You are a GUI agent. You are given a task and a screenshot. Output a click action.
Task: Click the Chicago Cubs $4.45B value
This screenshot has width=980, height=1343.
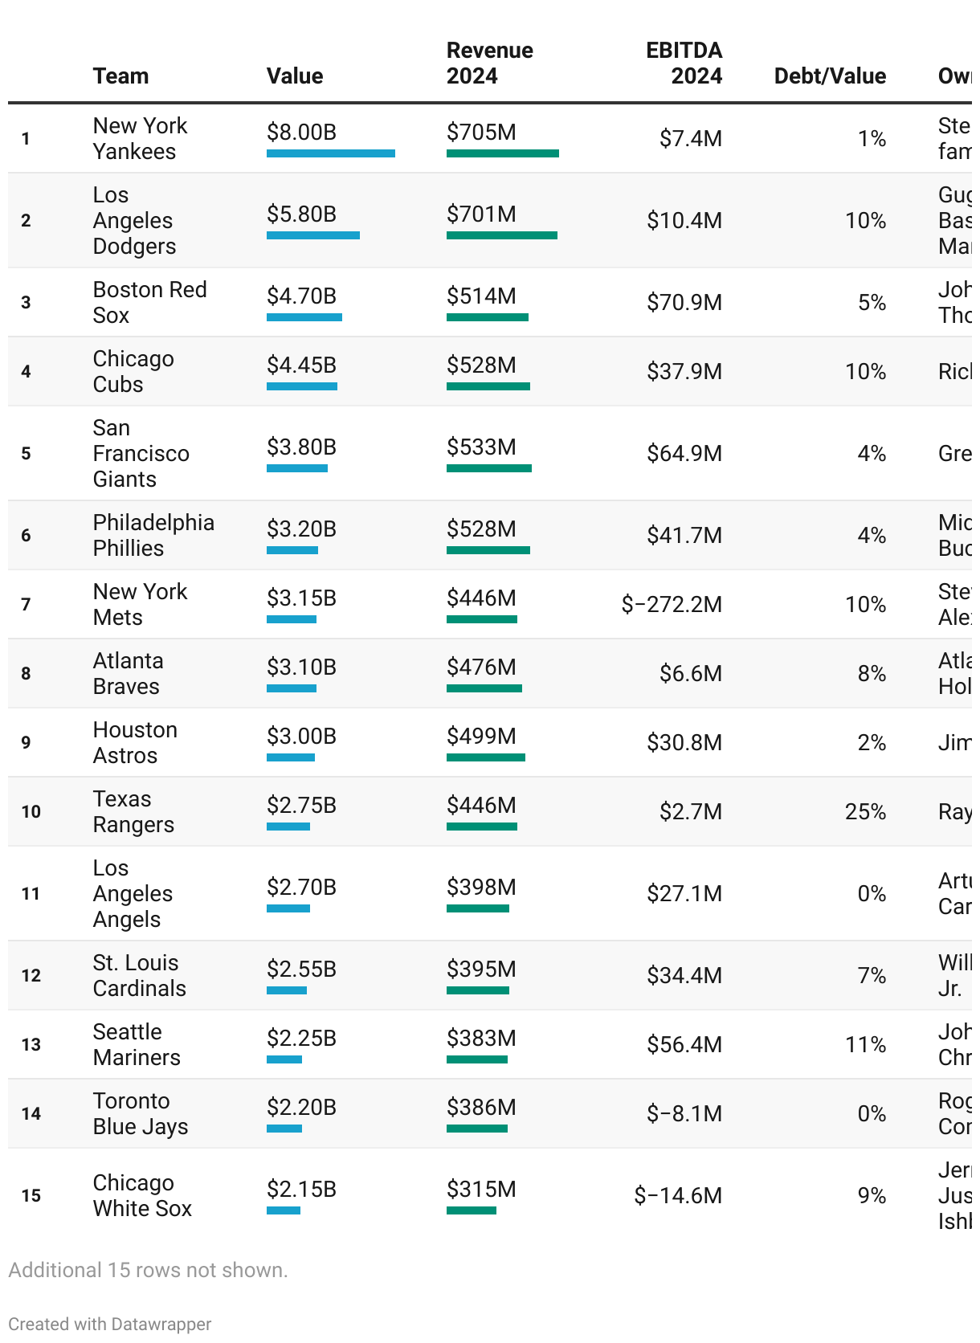[301, 365]
